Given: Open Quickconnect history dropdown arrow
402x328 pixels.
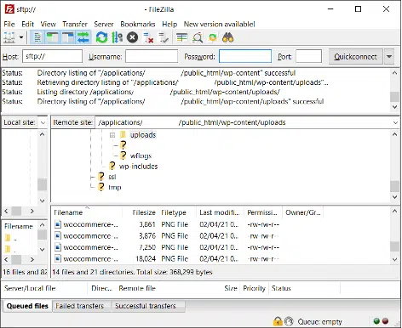Looking at the screenshot, I should pyautogui.click(x=389, y=57).
